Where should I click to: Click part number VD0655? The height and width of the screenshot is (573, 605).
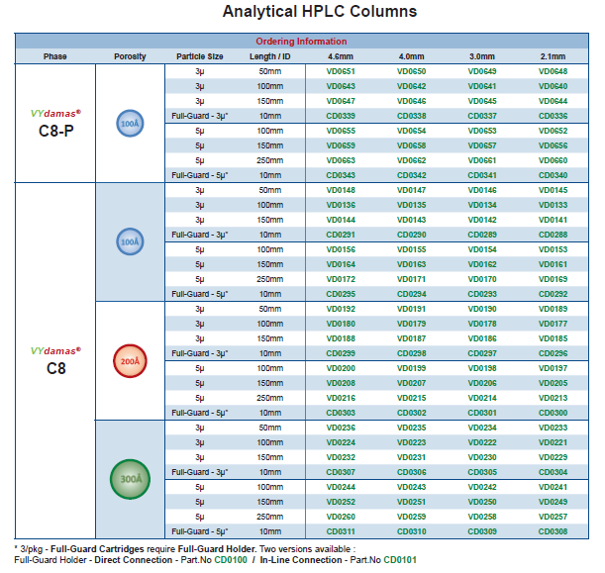tap(341, 131)
